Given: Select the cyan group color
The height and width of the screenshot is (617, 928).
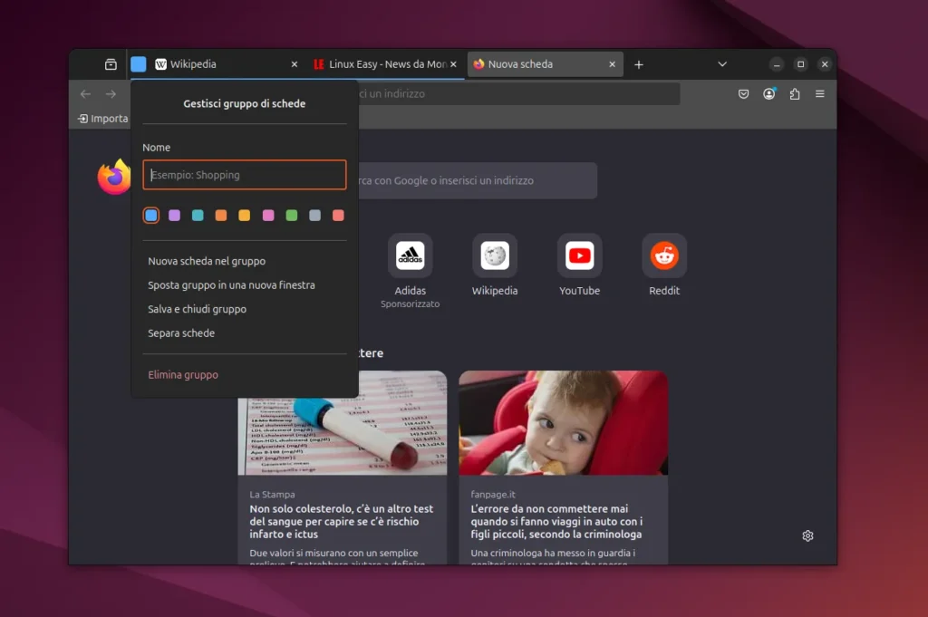Looking at the screenshot, I should point(198,216).
